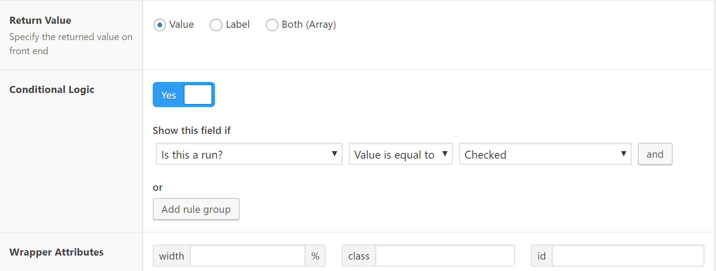
Task: Select the Value return format radio
Action: coord(159,25)
